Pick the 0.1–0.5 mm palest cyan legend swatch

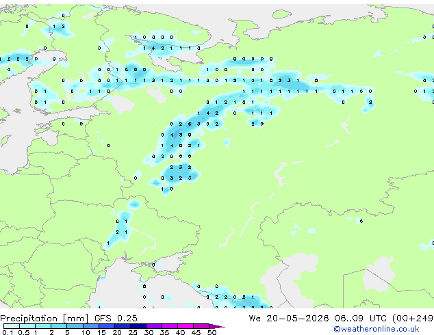(x=12, y=326)
